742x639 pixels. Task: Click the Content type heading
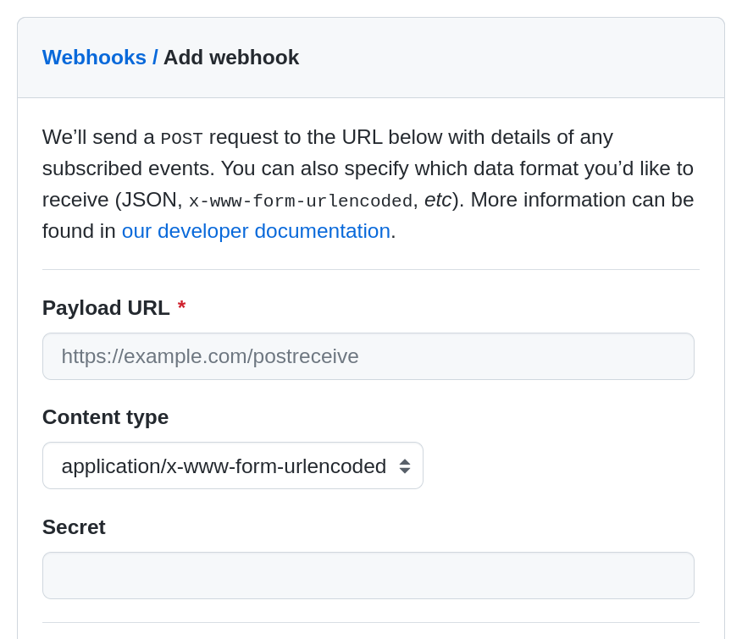[105, 416]
